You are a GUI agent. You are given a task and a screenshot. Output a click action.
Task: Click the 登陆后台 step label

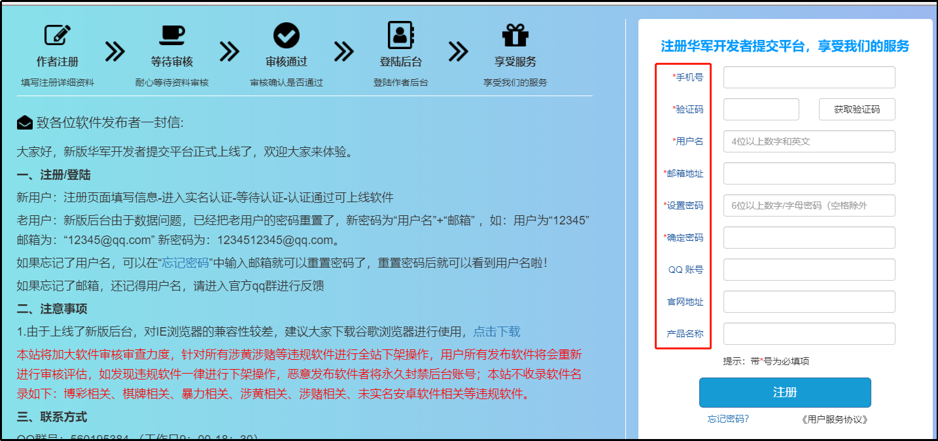coord(401,62)
